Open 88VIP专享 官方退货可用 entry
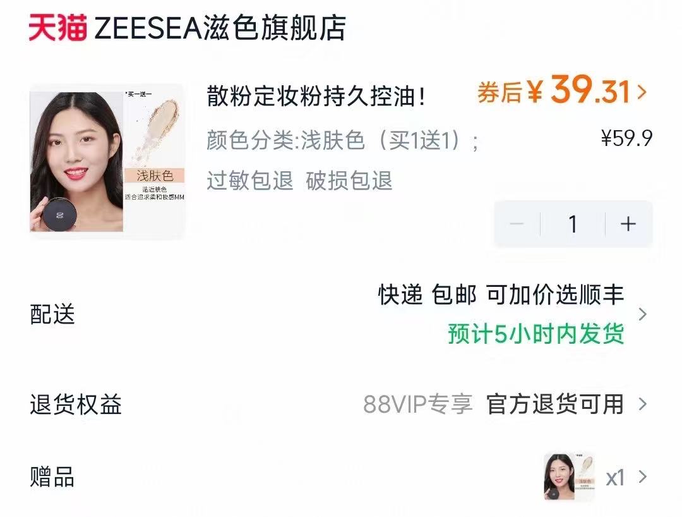The image size is (682, 517). pyautogui.click(x=494, y=404)
